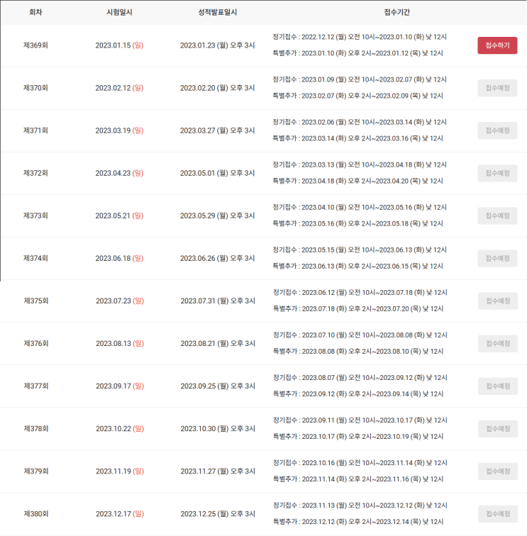The width and height of the screenshot is (527, 536).
Task: Click 접수예정 button for the 제377회 exam
Action: pos(497,386)
